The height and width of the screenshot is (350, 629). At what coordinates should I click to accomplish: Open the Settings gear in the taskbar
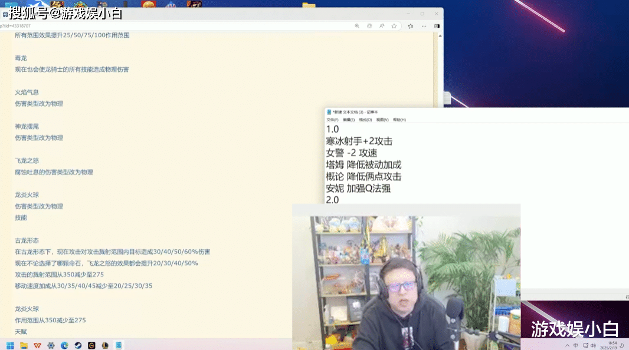[x=51, y=345]
